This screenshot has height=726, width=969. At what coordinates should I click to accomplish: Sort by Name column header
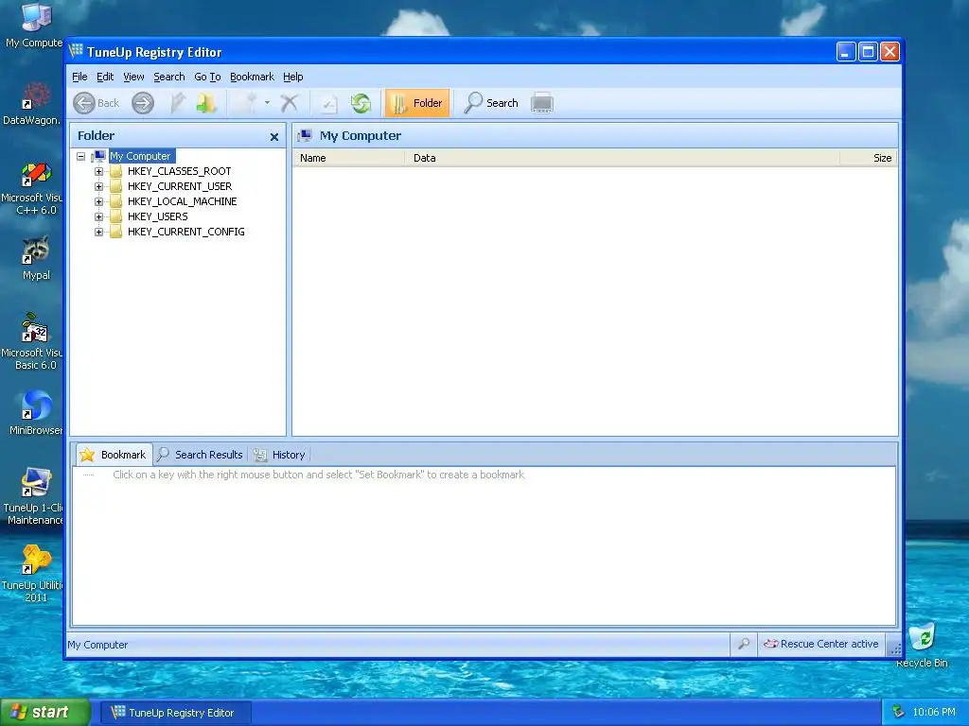[x=348, y=158]
